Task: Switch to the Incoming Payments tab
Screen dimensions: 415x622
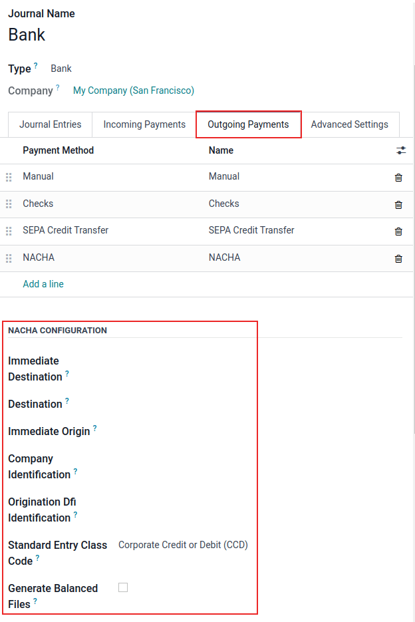Action: click(x=144, y=124)
